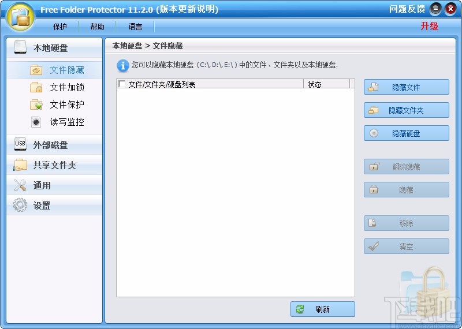Click the hidden-folder icon beside 文件隐藏
The width and height of the screenshot is (462, 329).
36,70
